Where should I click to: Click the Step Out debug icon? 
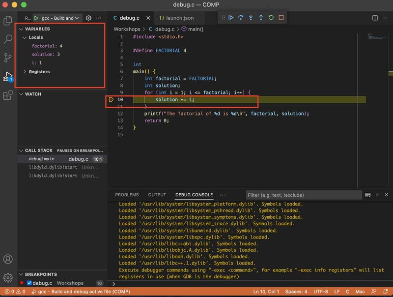(261, 18)
